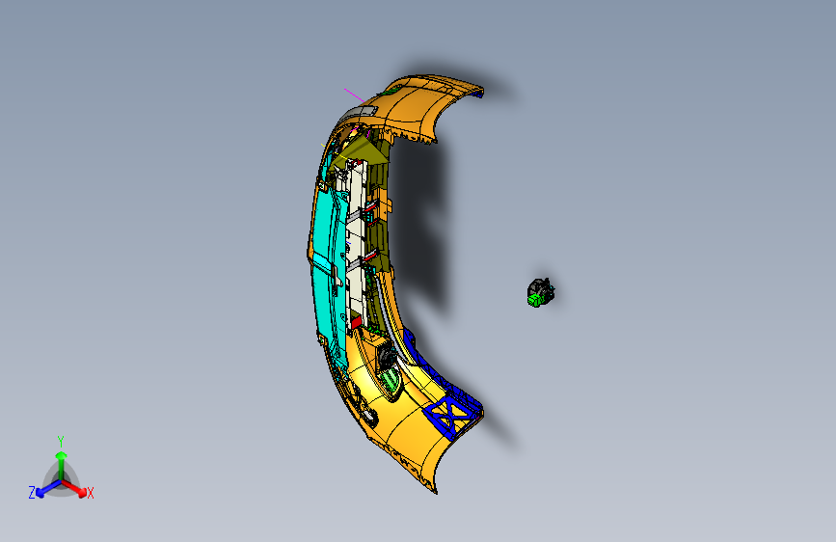This screenshot has height=542, width=836.
Task: Click the green Y axis of the triad
Action: point(62,465)
